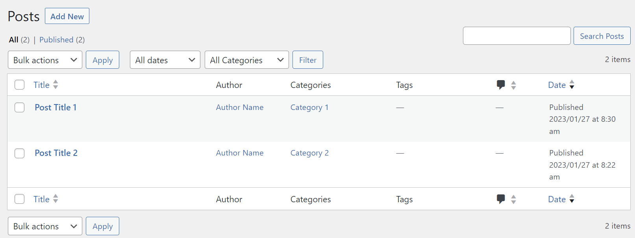Sort by Date using header sort arrows

coord(572,85)
